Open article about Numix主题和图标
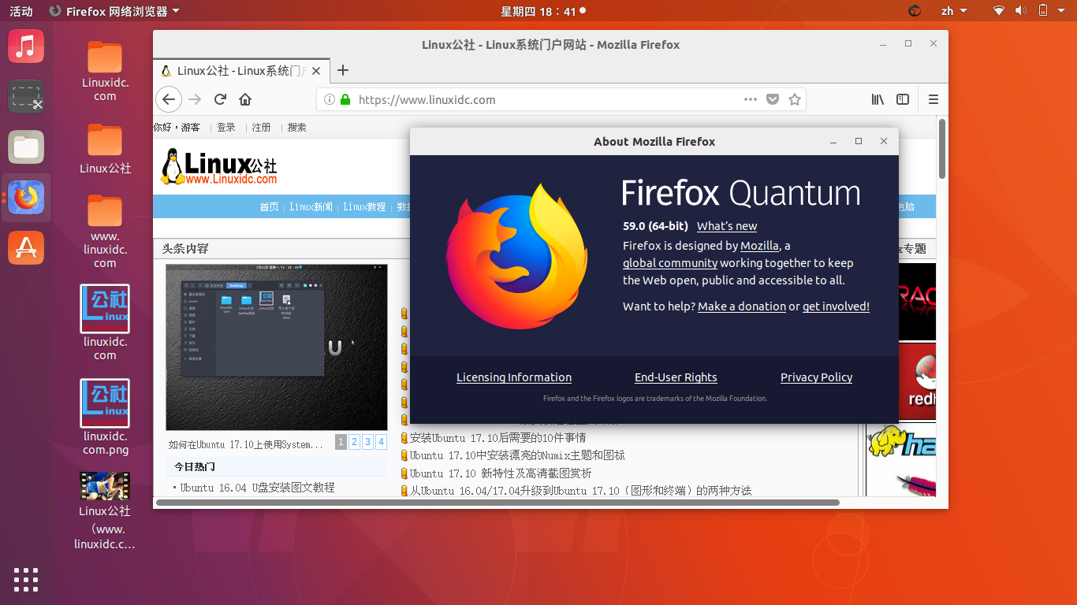This screenshot has height=605, width=1077. pos(517,455)
